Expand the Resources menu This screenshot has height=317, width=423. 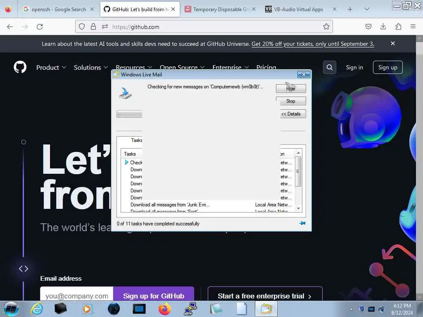134,67
